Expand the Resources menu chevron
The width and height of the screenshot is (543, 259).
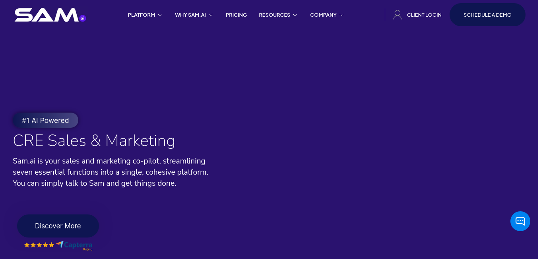tap(295, 15)
